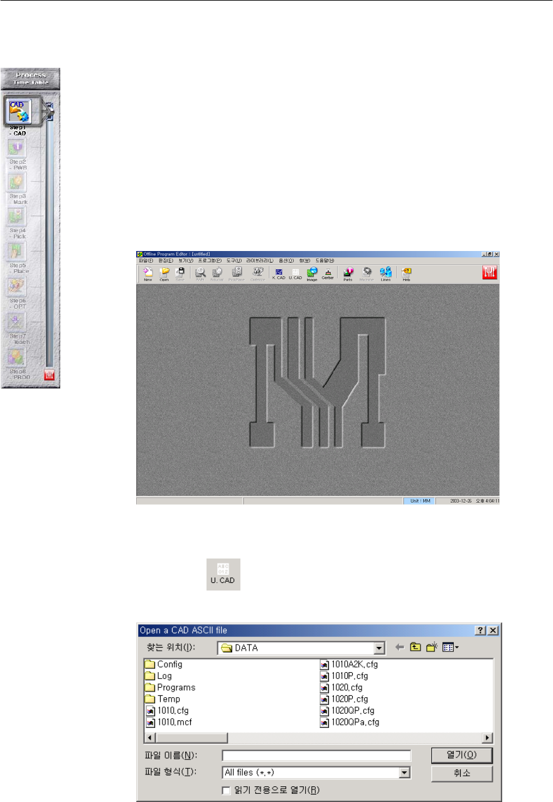Select the Programs folder
553x802 pixels.
pos(170,687)
